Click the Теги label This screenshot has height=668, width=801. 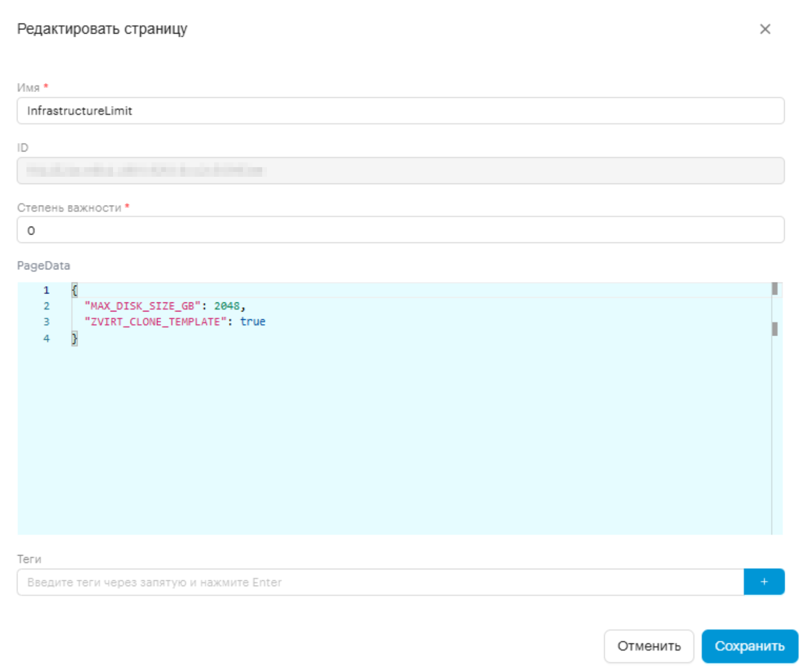click(29, 559)
